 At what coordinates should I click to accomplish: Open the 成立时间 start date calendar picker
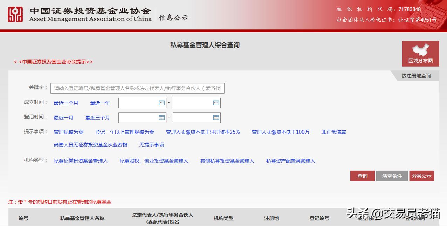click(162, 103)
